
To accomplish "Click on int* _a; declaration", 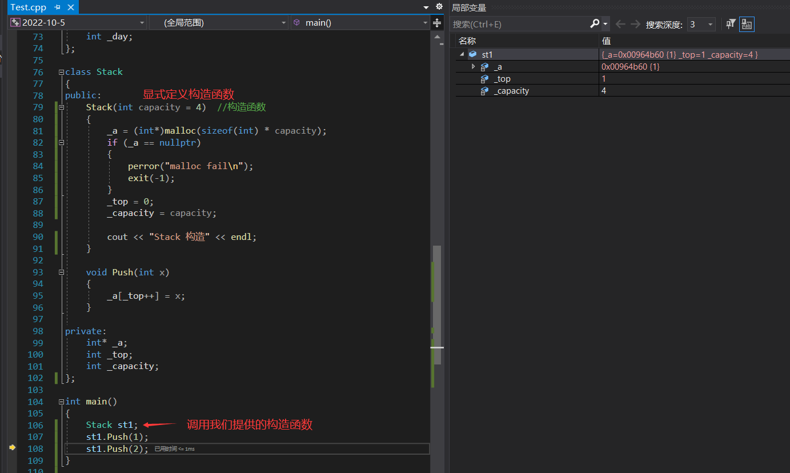I will pyautogui.click(x=107, y=343).
